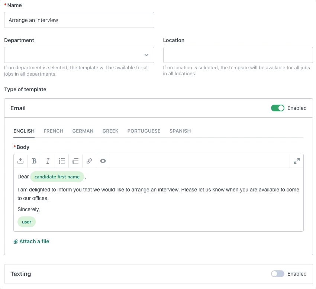Click the Name input field
The width and height of the screenshot is (316, 289).
79,20
